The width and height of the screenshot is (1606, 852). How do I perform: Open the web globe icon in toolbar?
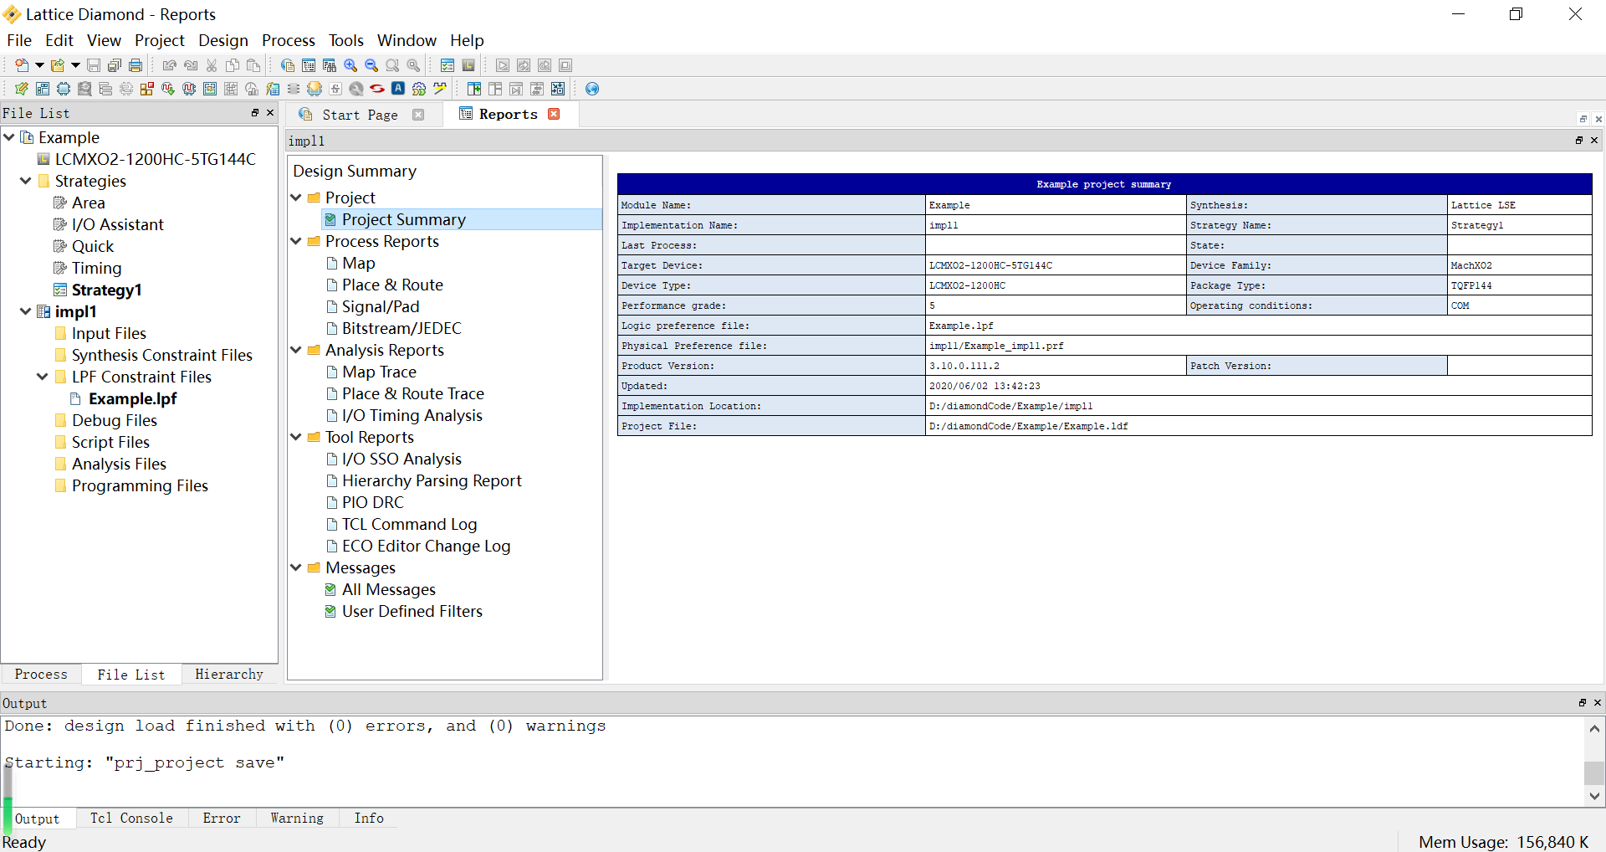(x=592, y=89)
